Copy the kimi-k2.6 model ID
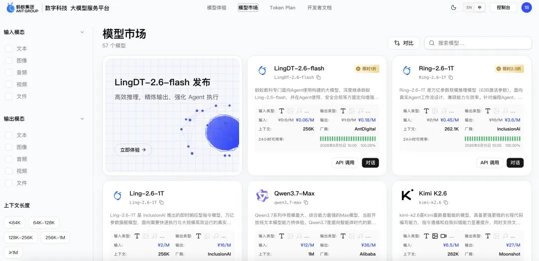 [x=446, y=203]
